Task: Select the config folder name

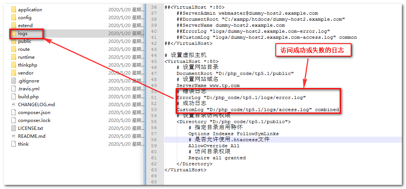Action: [x=25, y=18]
